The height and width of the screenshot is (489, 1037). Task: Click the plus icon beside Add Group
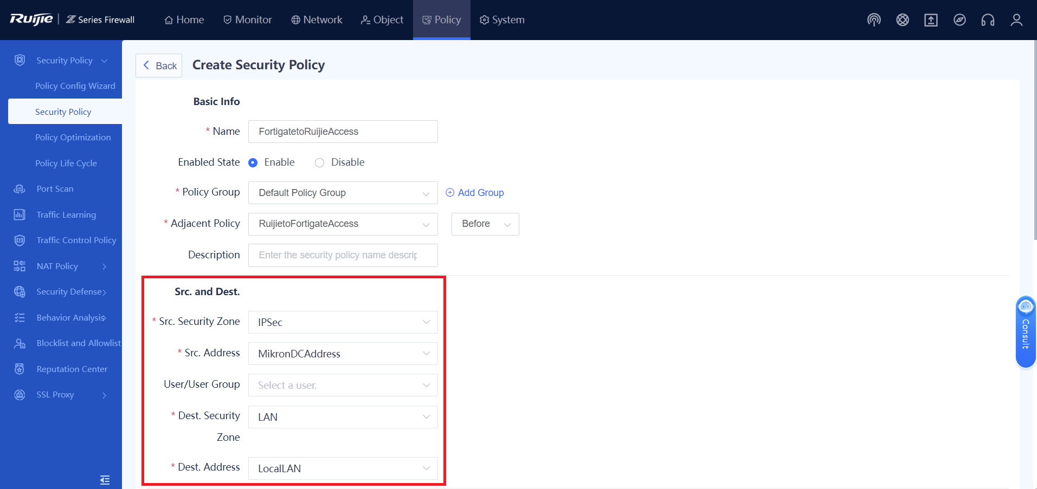click(x=450, y=192)
